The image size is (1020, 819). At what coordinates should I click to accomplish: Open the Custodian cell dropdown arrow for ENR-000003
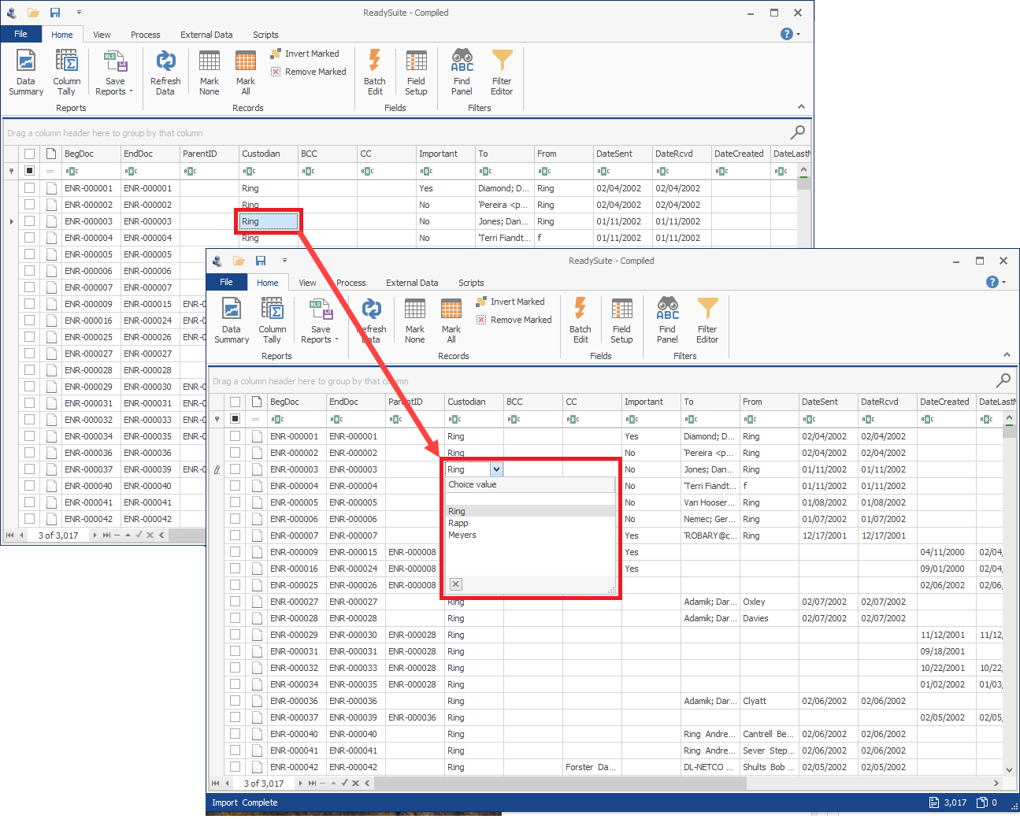coord(496,469)
